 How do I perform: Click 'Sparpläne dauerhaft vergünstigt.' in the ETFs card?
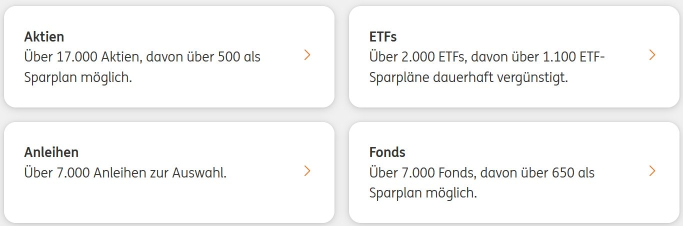tap(468, 78)
